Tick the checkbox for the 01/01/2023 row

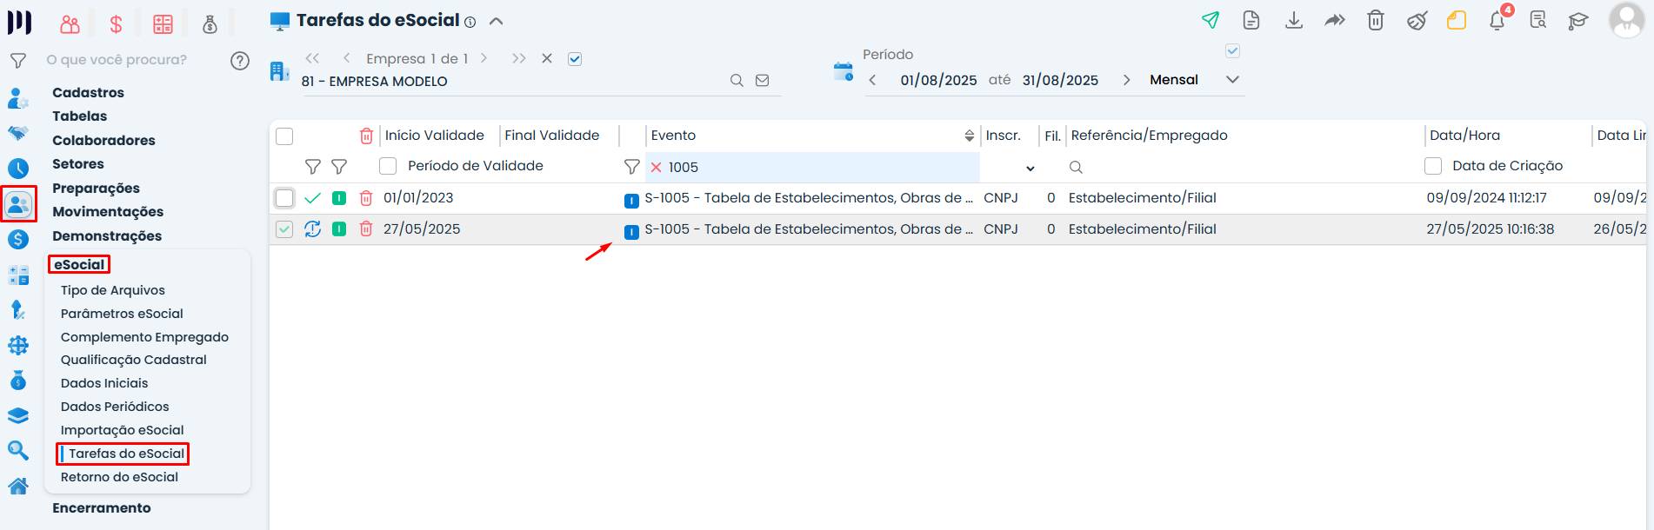point(284,198)
